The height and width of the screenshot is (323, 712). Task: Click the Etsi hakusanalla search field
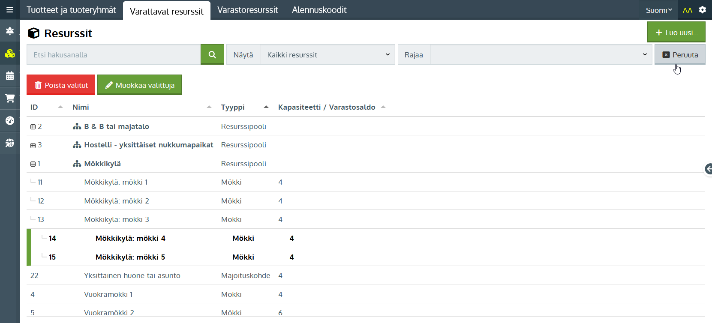(x=114, y=55)
